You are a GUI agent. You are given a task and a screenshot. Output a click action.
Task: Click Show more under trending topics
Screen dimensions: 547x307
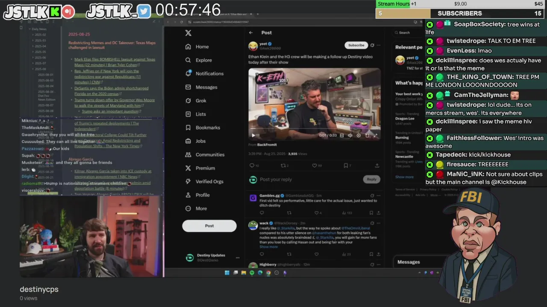[404, 177]
